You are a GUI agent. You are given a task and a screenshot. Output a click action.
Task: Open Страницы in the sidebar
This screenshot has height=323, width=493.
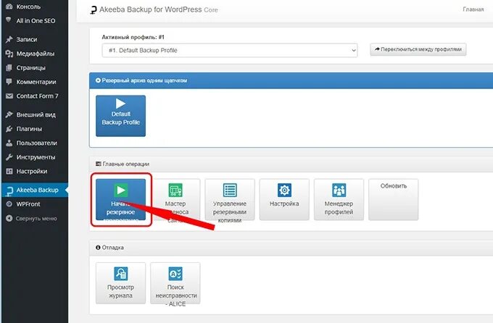pyautogui.click(x=34, y=67)
